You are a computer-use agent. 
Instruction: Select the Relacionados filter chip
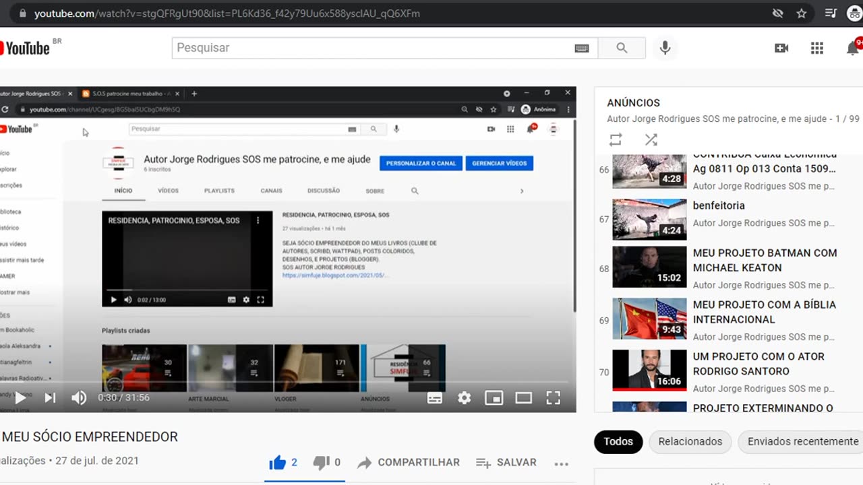point(690,442)
